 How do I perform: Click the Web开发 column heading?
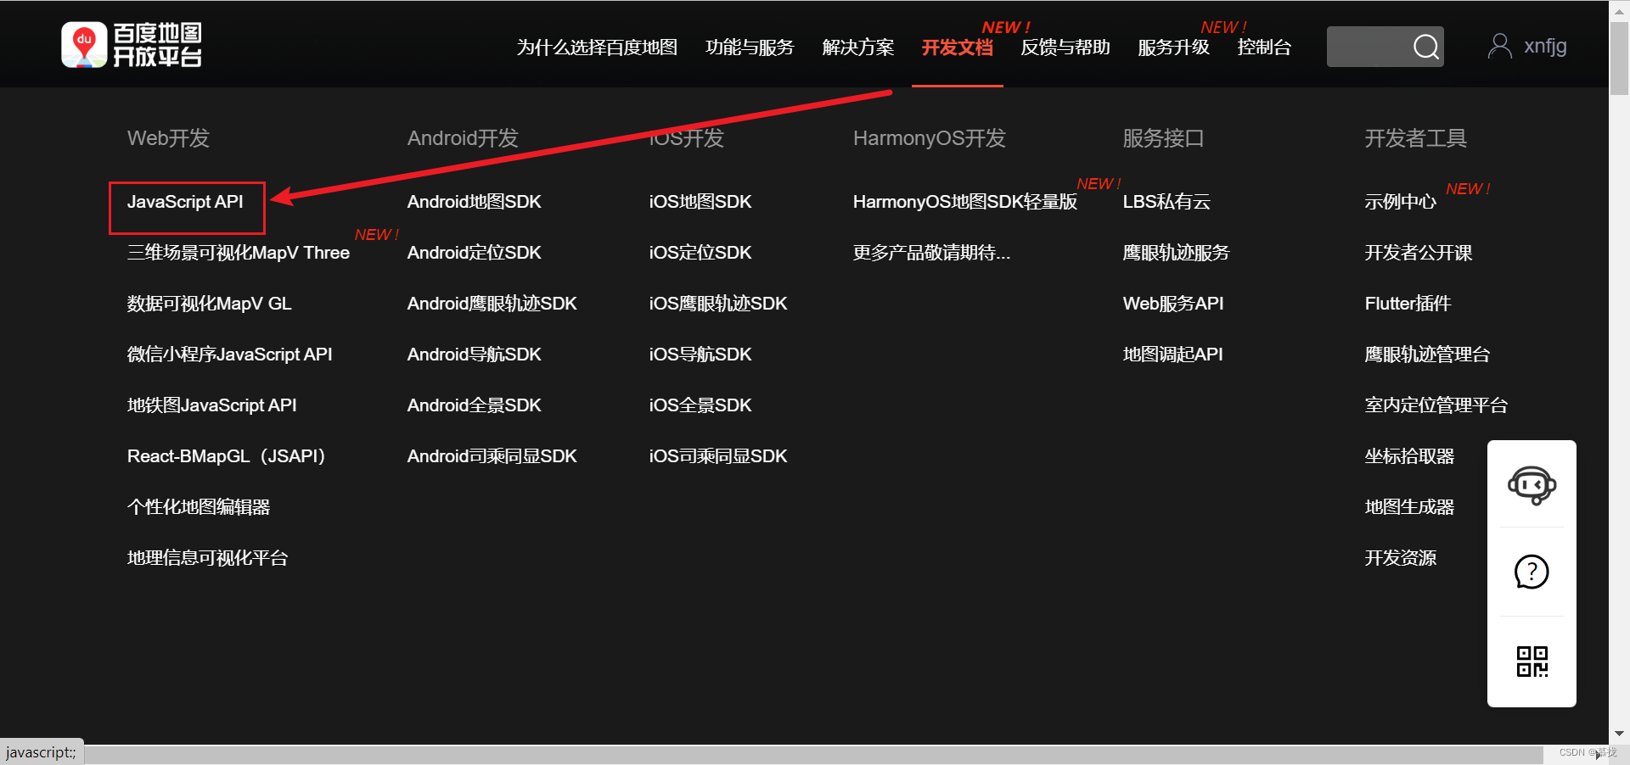pyautogui.click(x=168, y=138)
